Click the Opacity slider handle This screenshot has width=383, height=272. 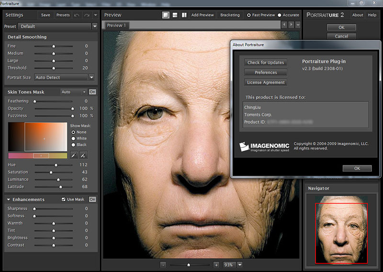[x=73, y=109]
